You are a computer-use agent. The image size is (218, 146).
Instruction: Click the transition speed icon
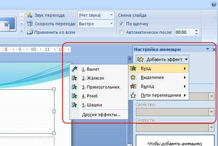point(30,24)
